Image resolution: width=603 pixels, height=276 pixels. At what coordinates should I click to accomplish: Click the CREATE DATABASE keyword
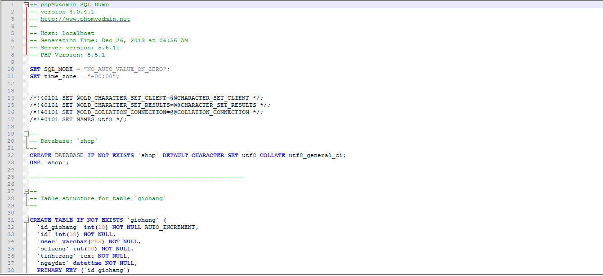pyautogui.click(x=56, y=155)
